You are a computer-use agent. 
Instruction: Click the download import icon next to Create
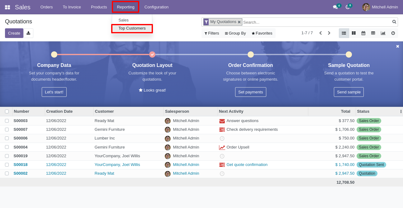[28, 33]
